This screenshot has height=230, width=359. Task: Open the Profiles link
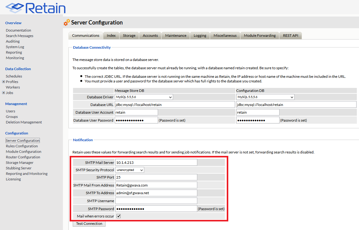[12, 82]
